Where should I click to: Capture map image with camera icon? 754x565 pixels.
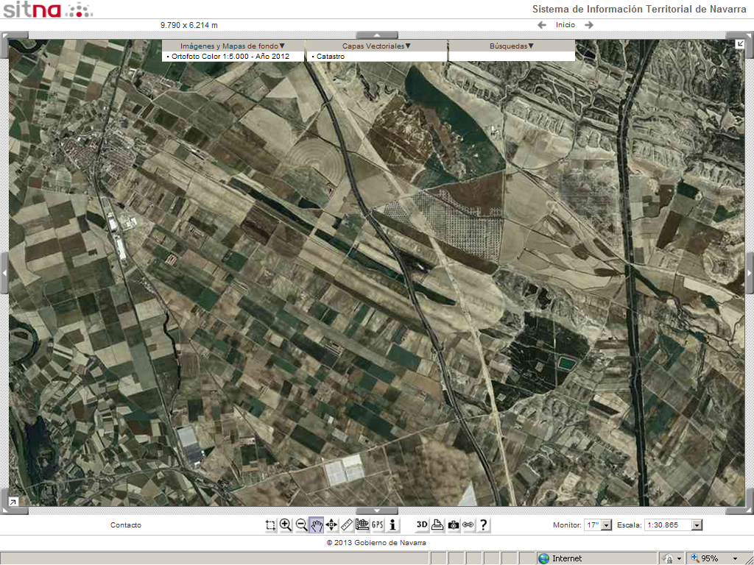(453, 525)
